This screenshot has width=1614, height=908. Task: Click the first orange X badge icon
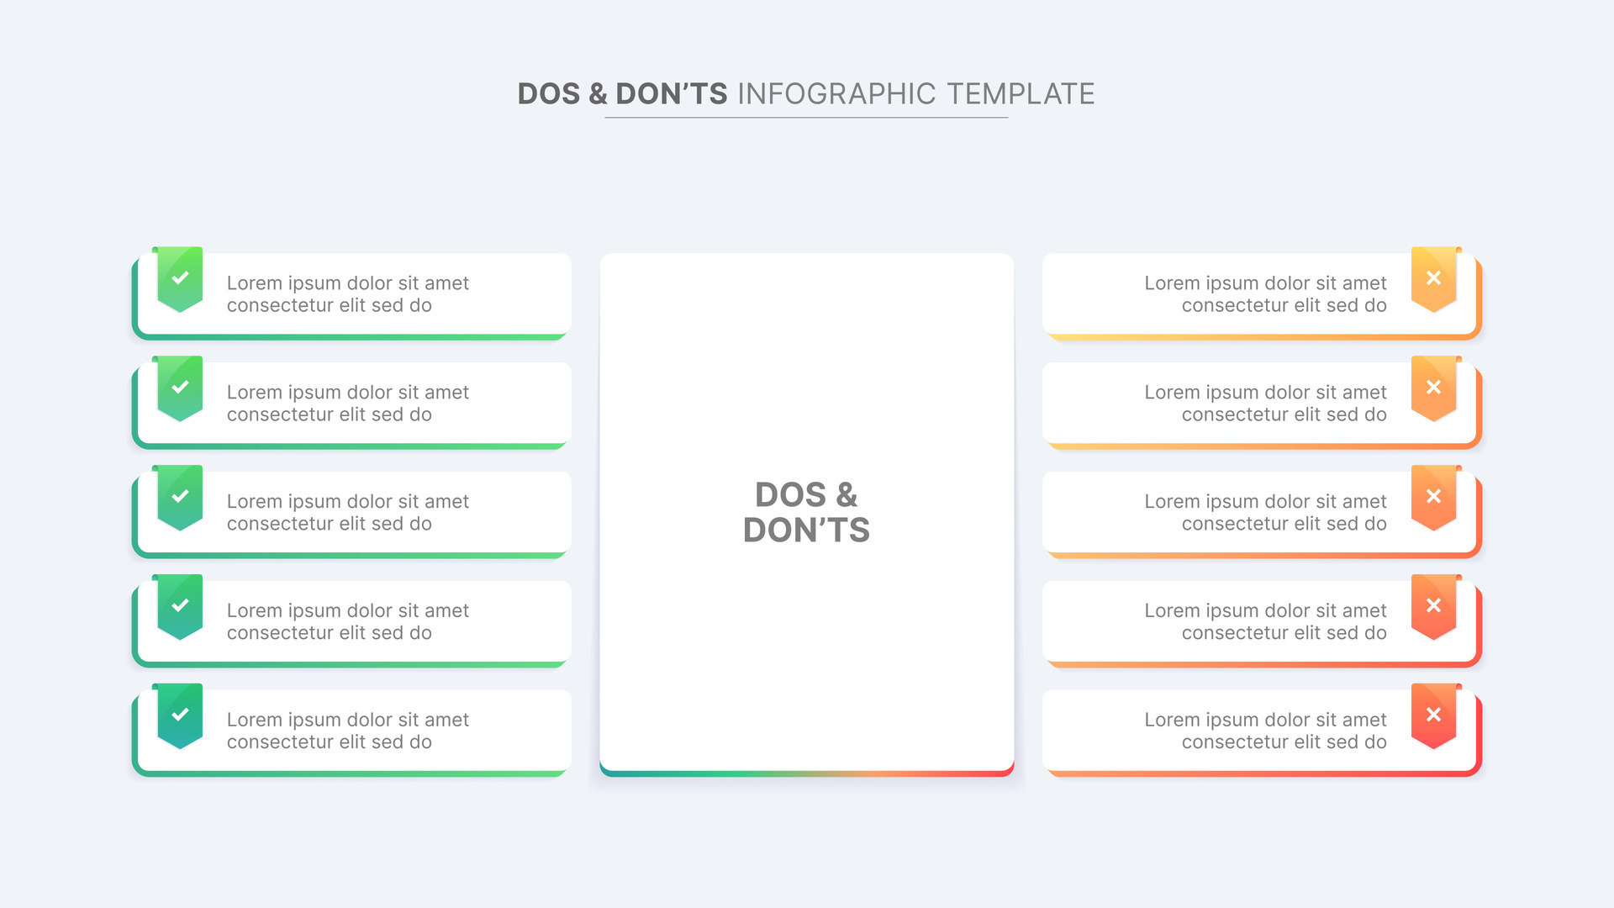coord(1434,277)
